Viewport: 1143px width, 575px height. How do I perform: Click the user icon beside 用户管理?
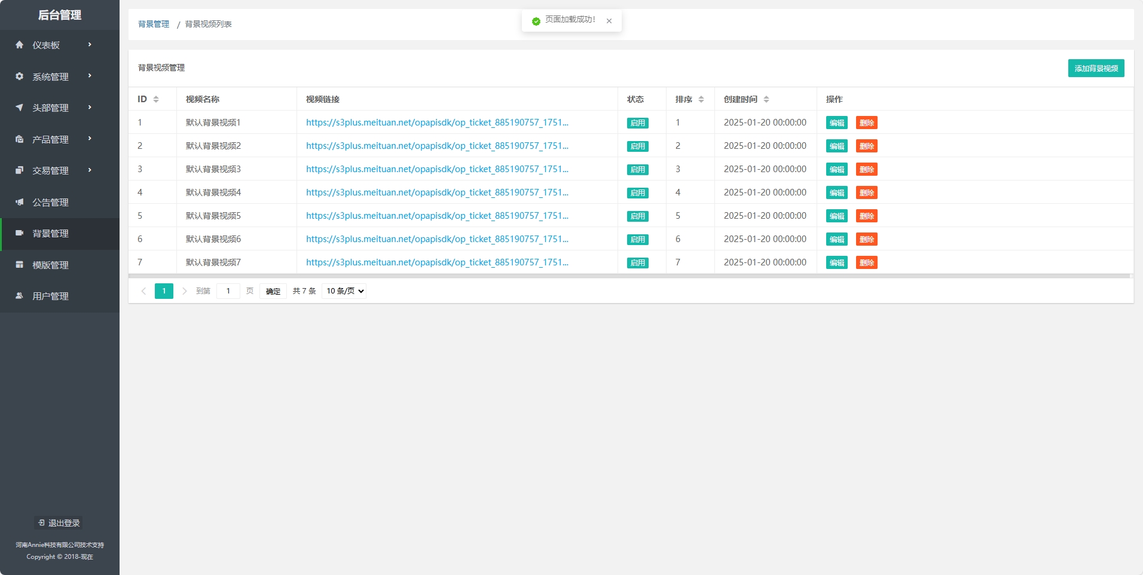pyautogui.click(x=19, y=296)
